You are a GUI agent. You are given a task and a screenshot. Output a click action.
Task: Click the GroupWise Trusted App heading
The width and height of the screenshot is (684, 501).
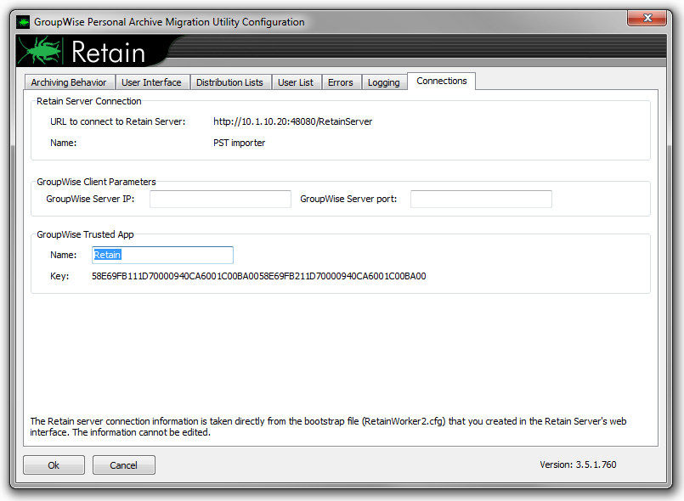[x=85, y=234]
